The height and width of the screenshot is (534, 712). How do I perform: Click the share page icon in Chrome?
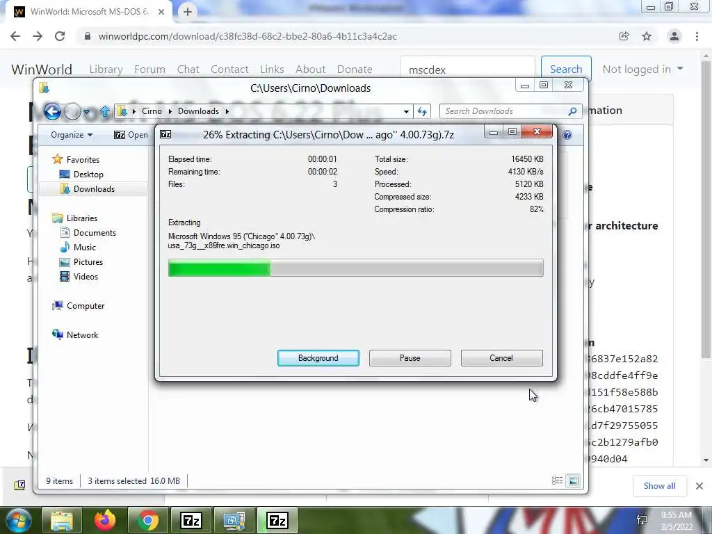(624, 36)
